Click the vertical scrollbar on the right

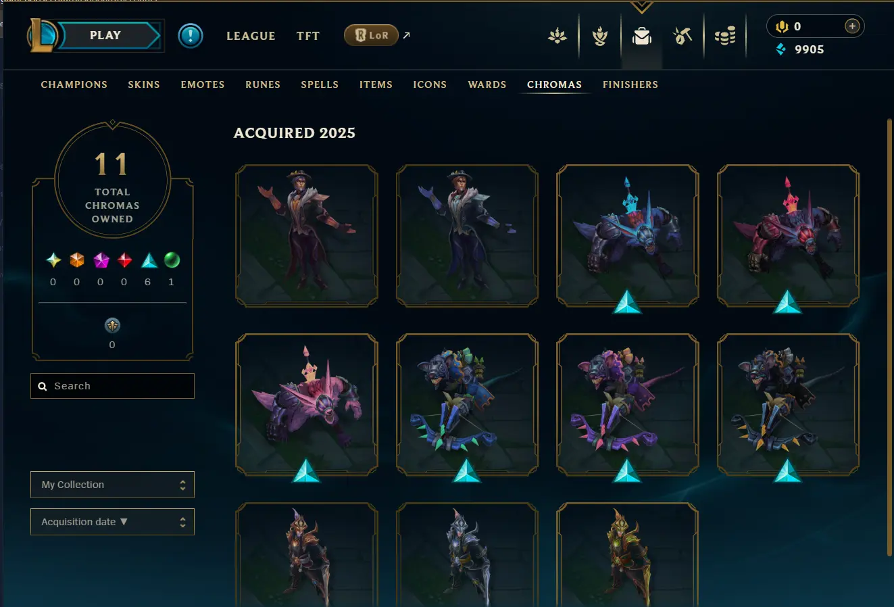coord(889,338)
